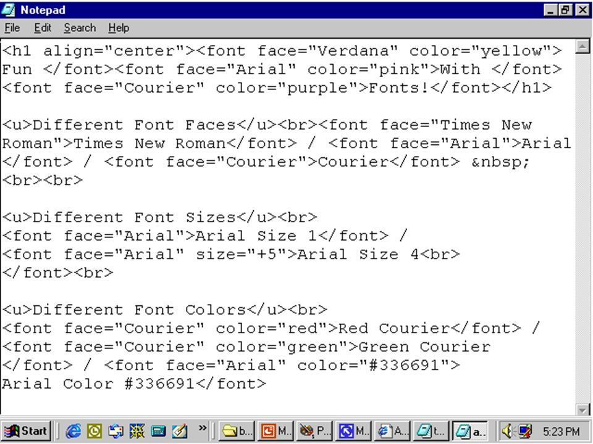593x444 pixels.
Task: Click the 5:23 PM system clock
Action: click(561, 431)
